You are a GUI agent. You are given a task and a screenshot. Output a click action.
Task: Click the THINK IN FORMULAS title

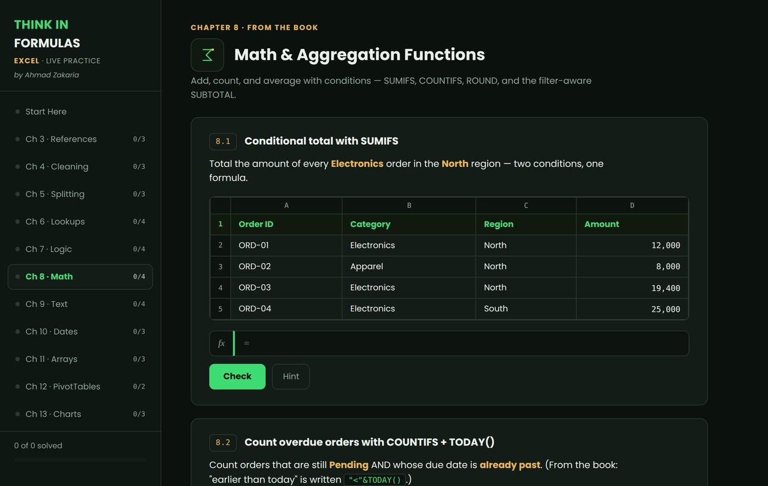point(47,33)
